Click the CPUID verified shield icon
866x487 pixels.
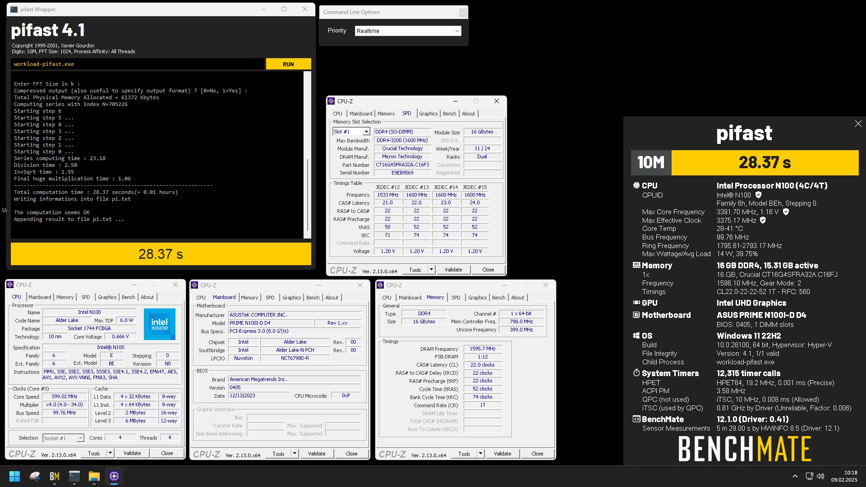click(758, 195)
